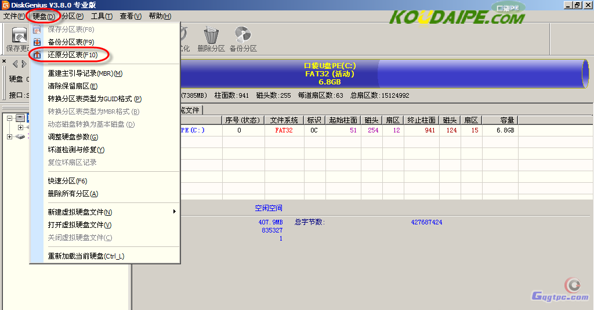Click the 备份分区 (Backup partition) disc icon
This screenshot has height=310, width=594.
(x=243, y=35)
